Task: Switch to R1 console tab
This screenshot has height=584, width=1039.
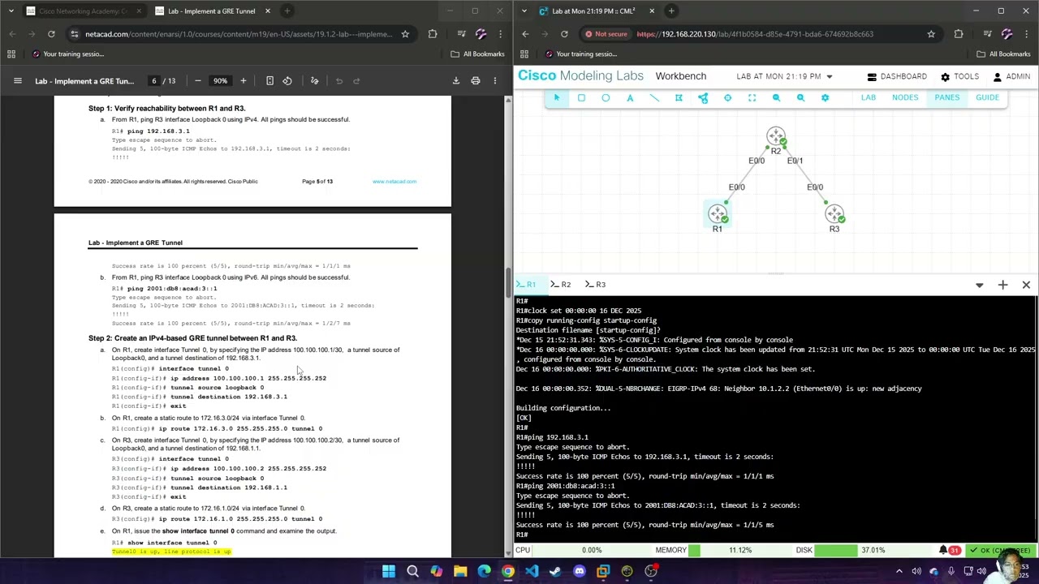Action: (x=527, y=285)
